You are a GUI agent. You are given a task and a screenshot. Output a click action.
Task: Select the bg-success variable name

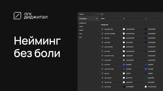click(108, 78)
